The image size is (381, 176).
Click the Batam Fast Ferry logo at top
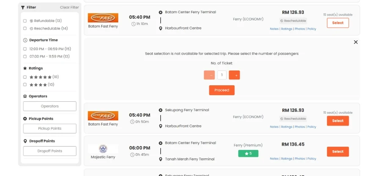click(103, 18)
